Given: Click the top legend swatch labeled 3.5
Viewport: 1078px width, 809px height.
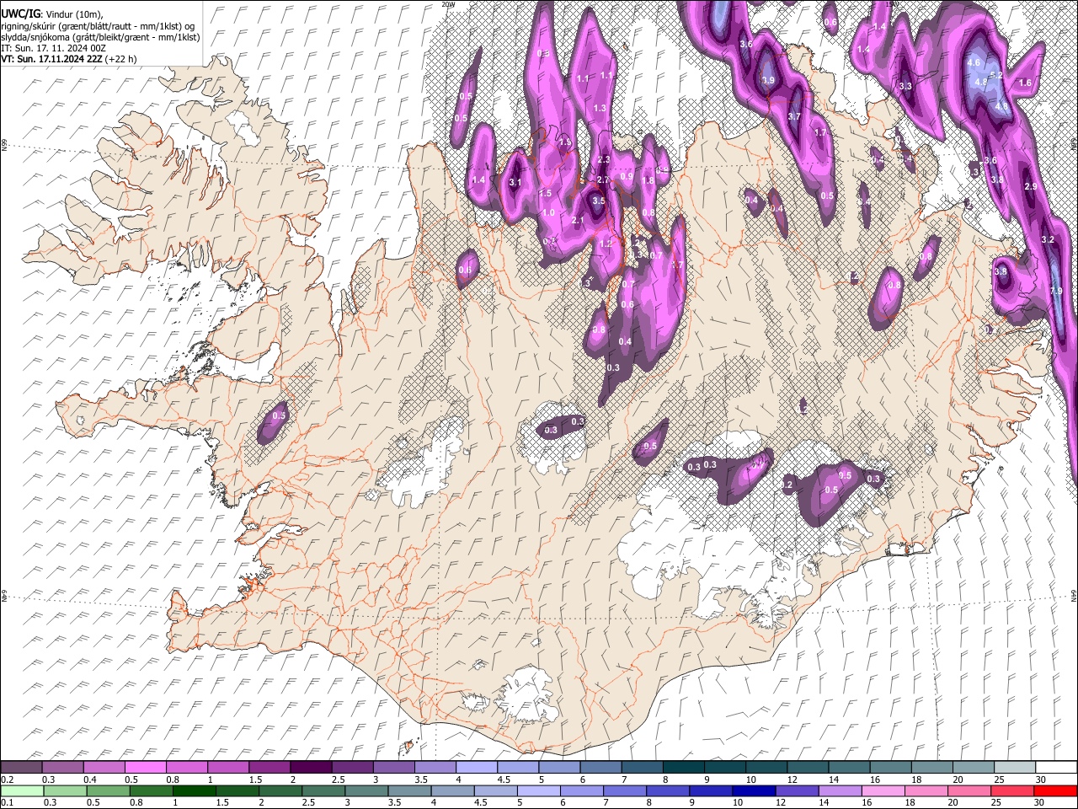Looking at the screenshot, I should (435, 768).
